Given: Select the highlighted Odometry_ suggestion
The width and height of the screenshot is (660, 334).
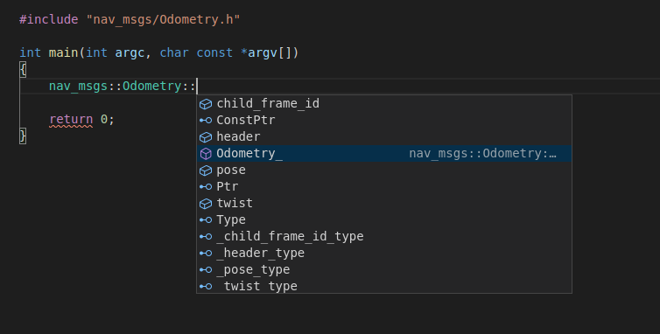Looking at the screenshot, I should coord(384,154).
